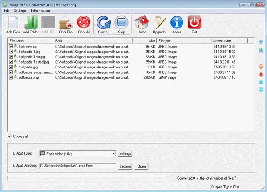Click the app icon in title bar

pos(5,5)
